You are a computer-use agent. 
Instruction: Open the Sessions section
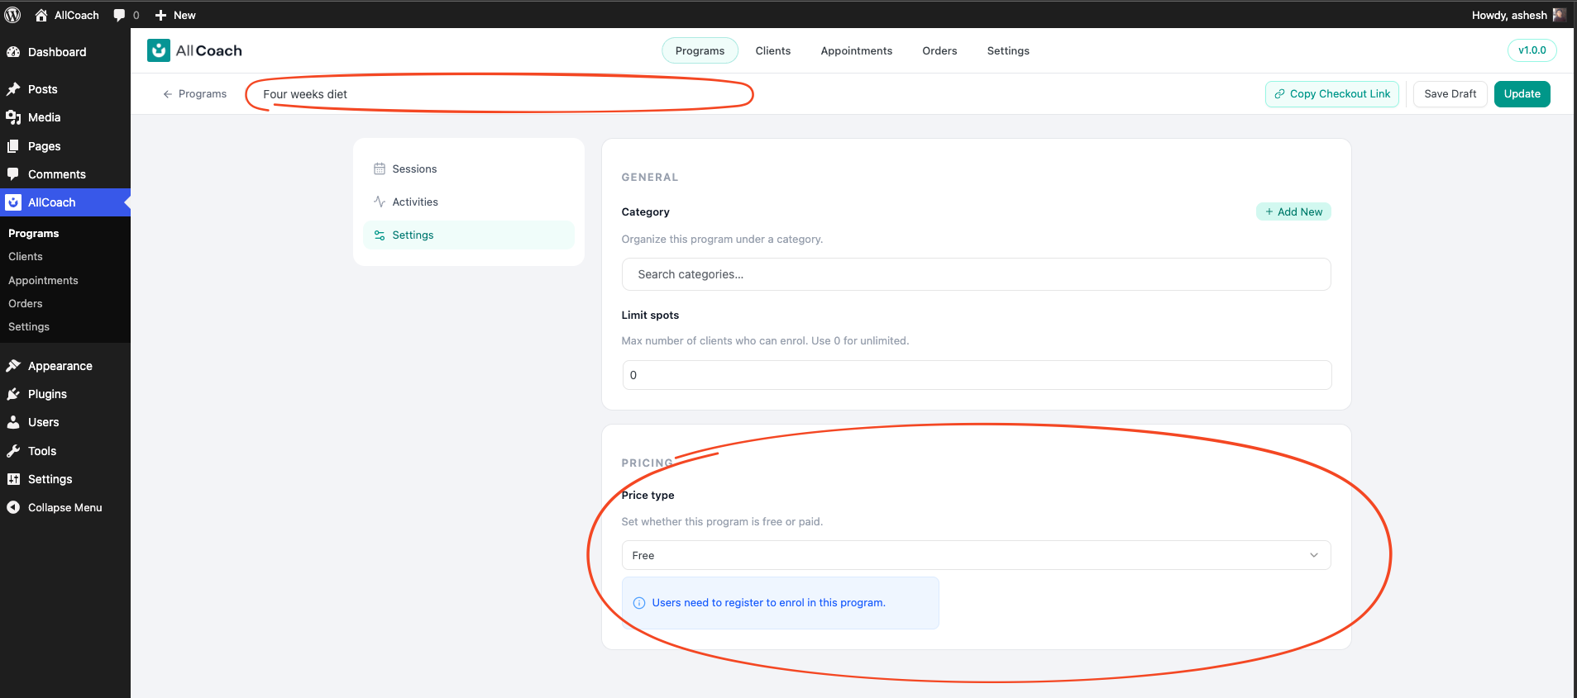click(468, 169)
